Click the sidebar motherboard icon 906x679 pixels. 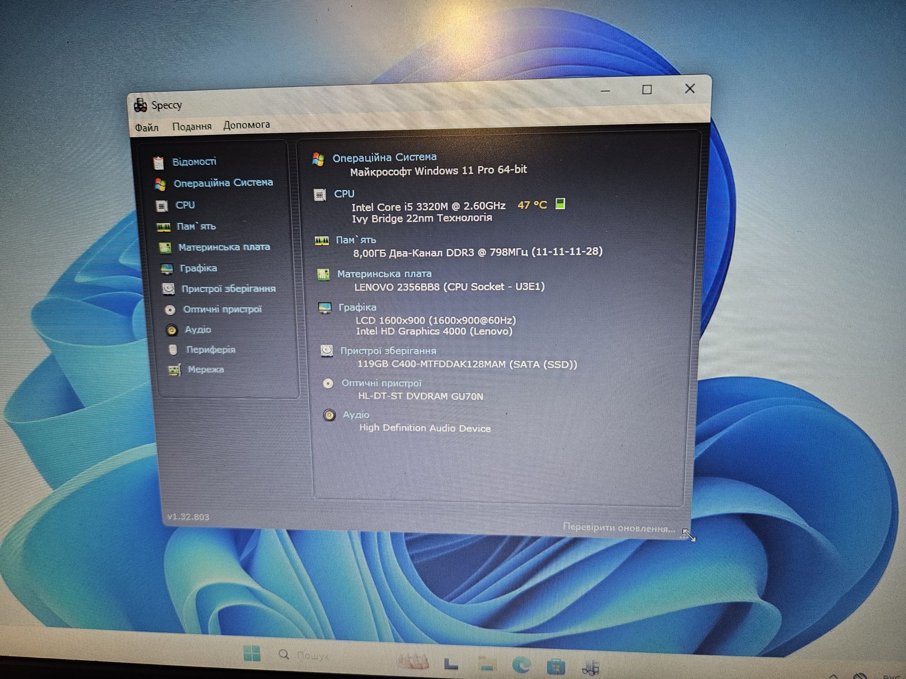pos(165,248)
